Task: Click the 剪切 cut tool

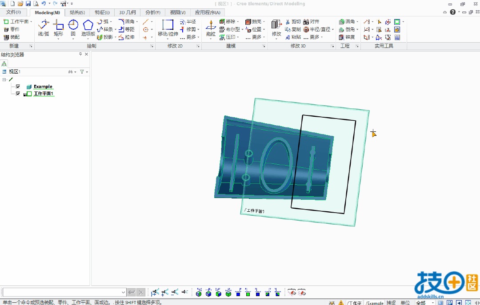Action: click(293, 22)
